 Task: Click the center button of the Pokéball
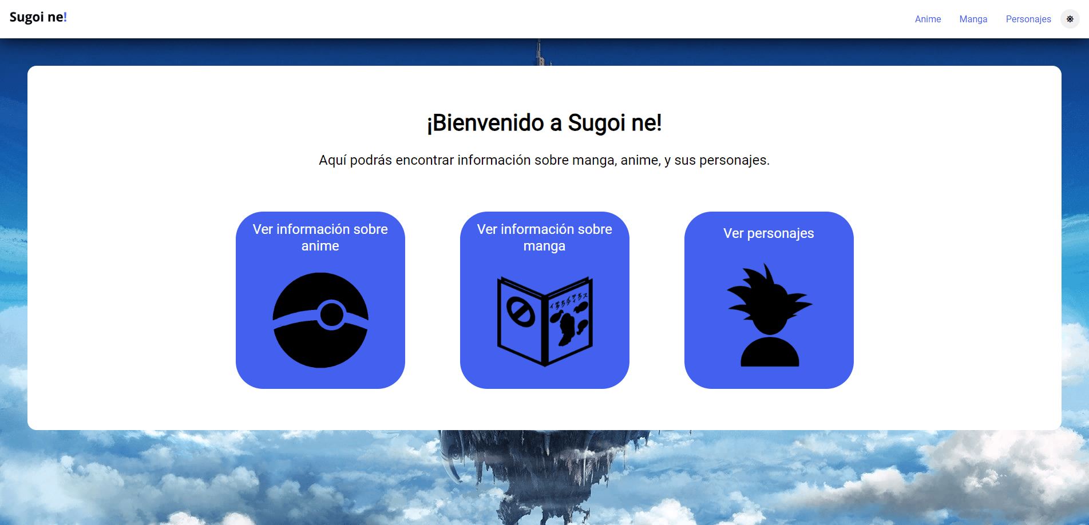click(331, 314)
